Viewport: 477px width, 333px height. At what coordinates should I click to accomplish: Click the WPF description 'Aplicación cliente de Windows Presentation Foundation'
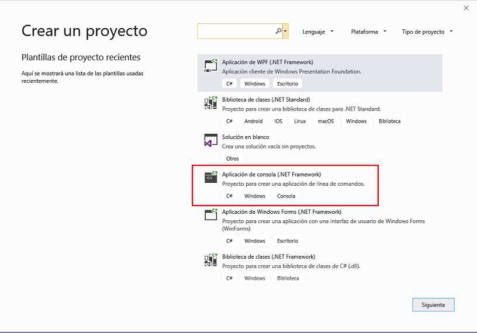tap(292, 71)
